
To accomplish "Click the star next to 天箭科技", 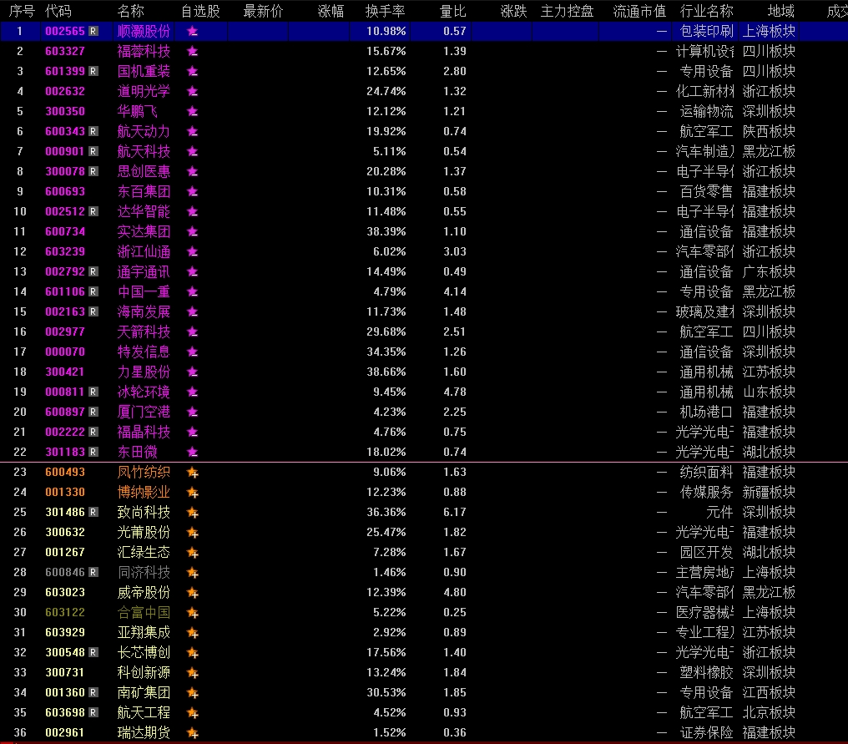I will [192, 332].
